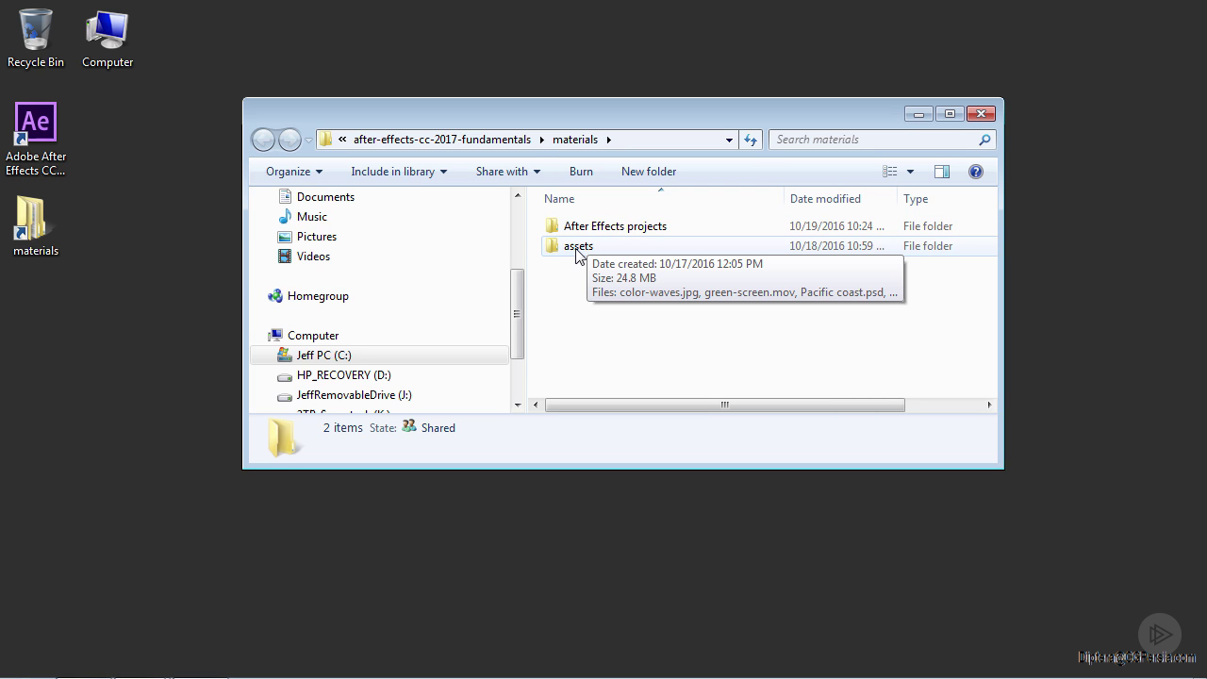The width and height of the screenshot is (1207, 679).
Task: Expand the arrow after after-effects-cc-2017-fundamentals breadcrumb
Action: tap(542, 140)
